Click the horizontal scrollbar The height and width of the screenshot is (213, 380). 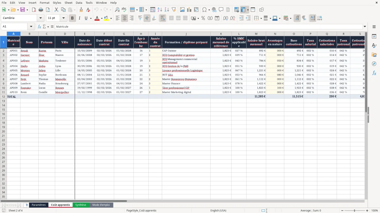(63, 201)
